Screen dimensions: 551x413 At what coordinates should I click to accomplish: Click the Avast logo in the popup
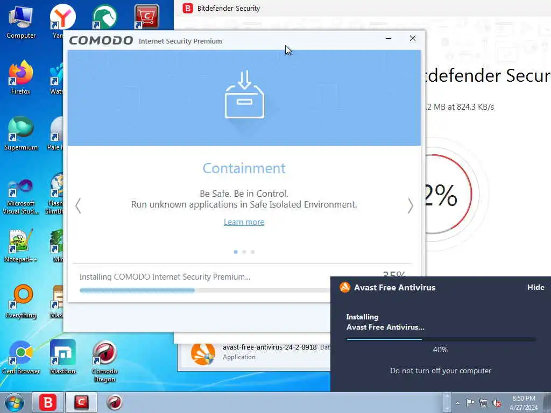coord(345,287)
